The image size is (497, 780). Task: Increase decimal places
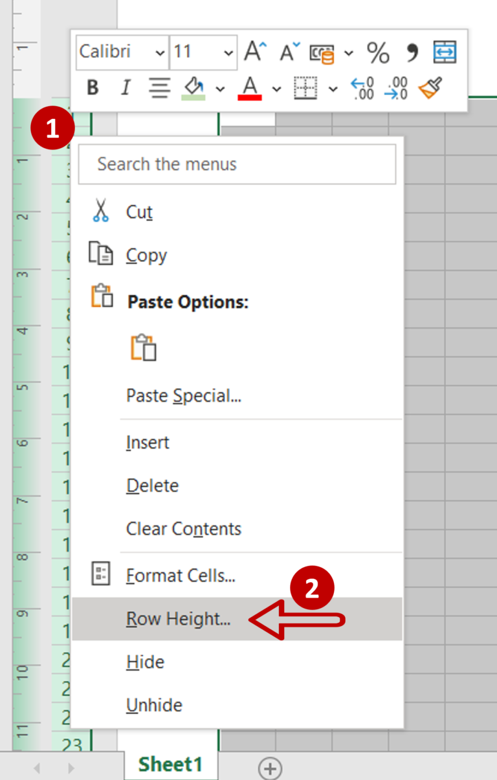pos(361,89)
